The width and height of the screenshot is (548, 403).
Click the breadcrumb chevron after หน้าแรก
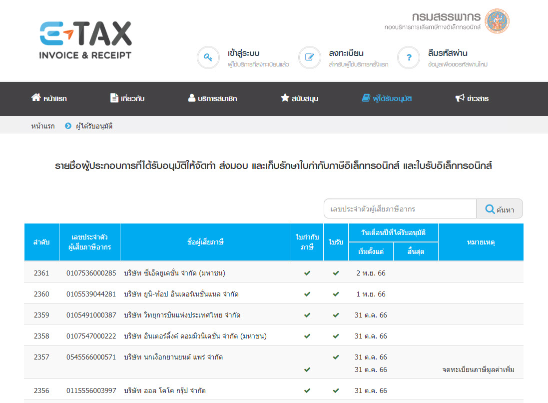point(67,126)
